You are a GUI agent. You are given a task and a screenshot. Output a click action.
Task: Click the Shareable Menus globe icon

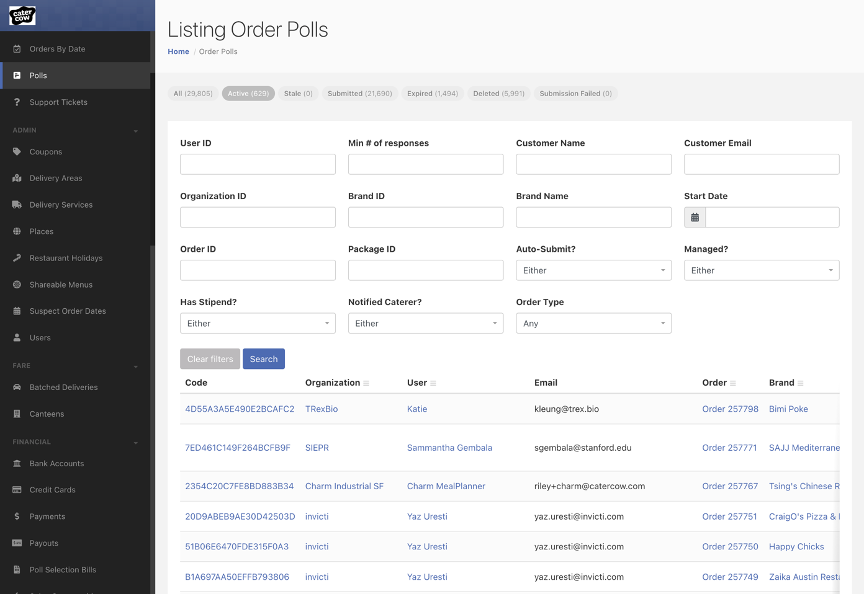(x=17, y=285)
